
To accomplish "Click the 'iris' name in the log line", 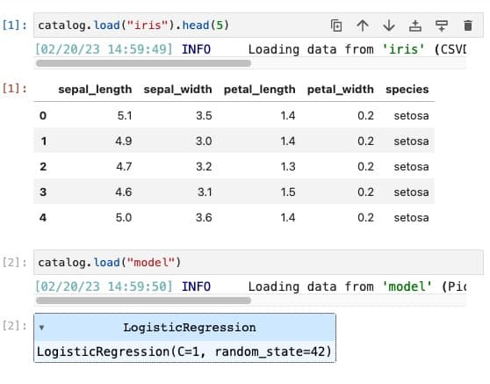I will [x=403, y=49].
